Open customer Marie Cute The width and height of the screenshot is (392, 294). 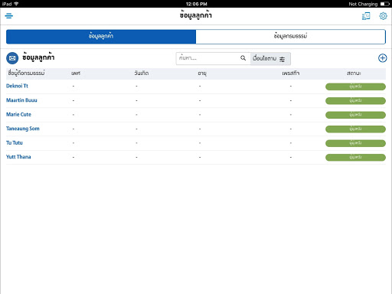[x=18, y=115]
